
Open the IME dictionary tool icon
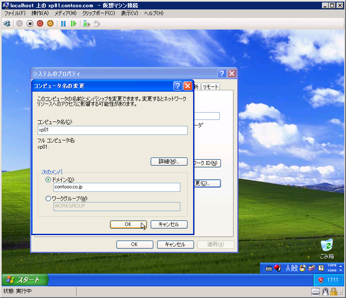pos(303,268)
